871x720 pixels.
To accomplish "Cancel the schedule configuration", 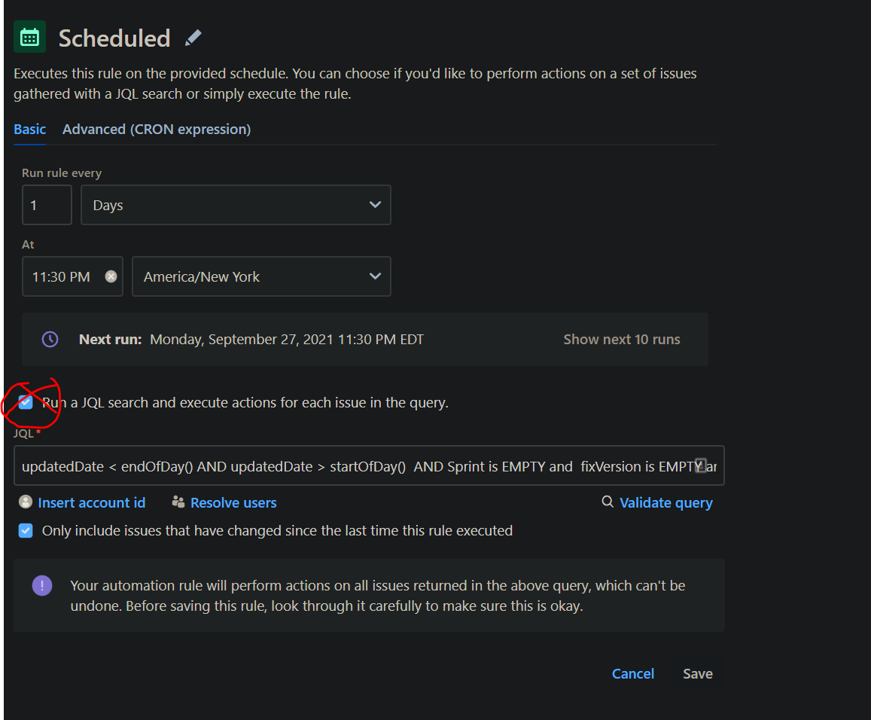I will click(632, 673).
